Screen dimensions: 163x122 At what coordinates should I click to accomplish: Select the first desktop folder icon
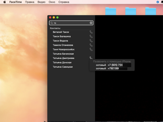(111, 11)
